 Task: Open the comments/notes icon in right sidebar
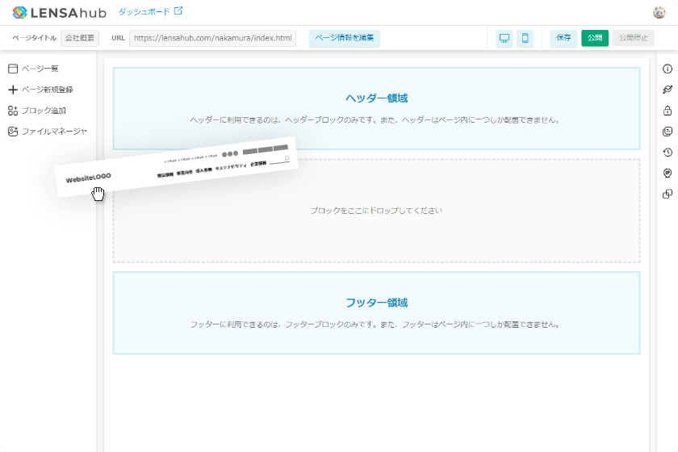pos(667,132)
